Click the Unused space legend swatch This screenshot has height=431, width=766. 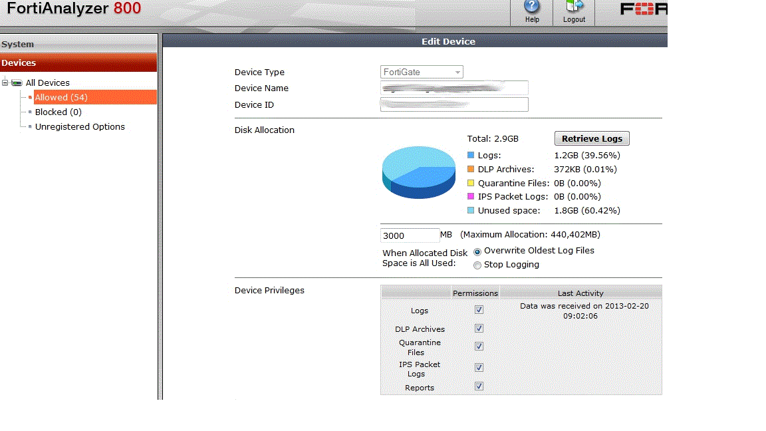471,210
